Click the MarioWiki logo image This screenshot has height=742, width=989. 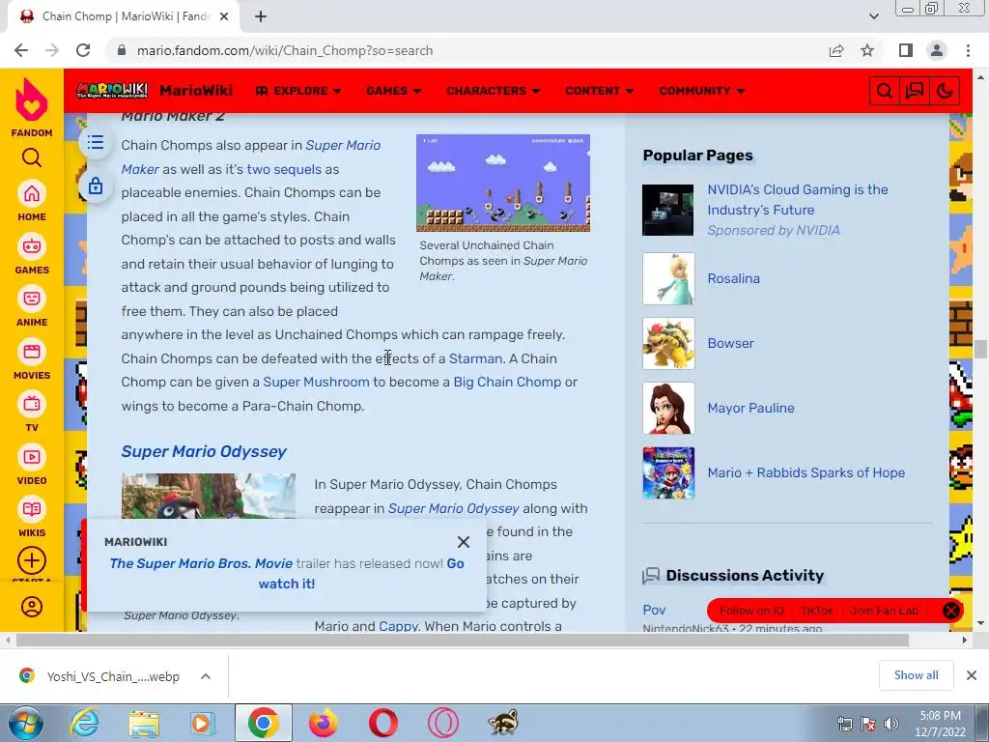click(112, 90)
